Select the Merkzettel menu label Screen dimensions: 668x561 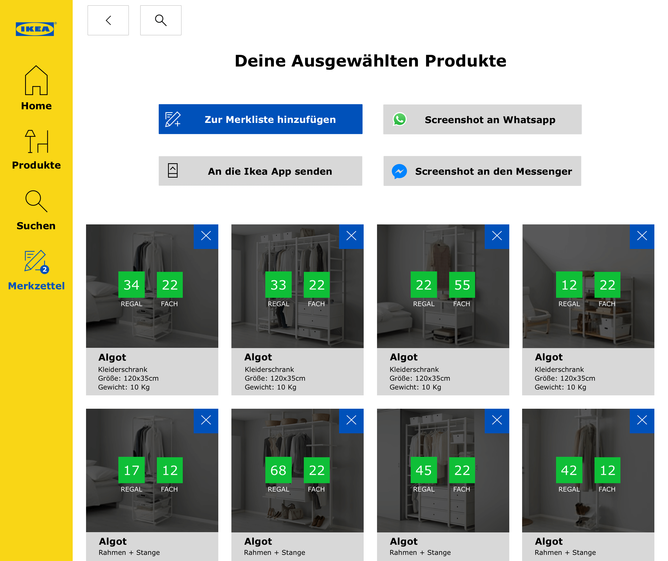click(36, 286)
